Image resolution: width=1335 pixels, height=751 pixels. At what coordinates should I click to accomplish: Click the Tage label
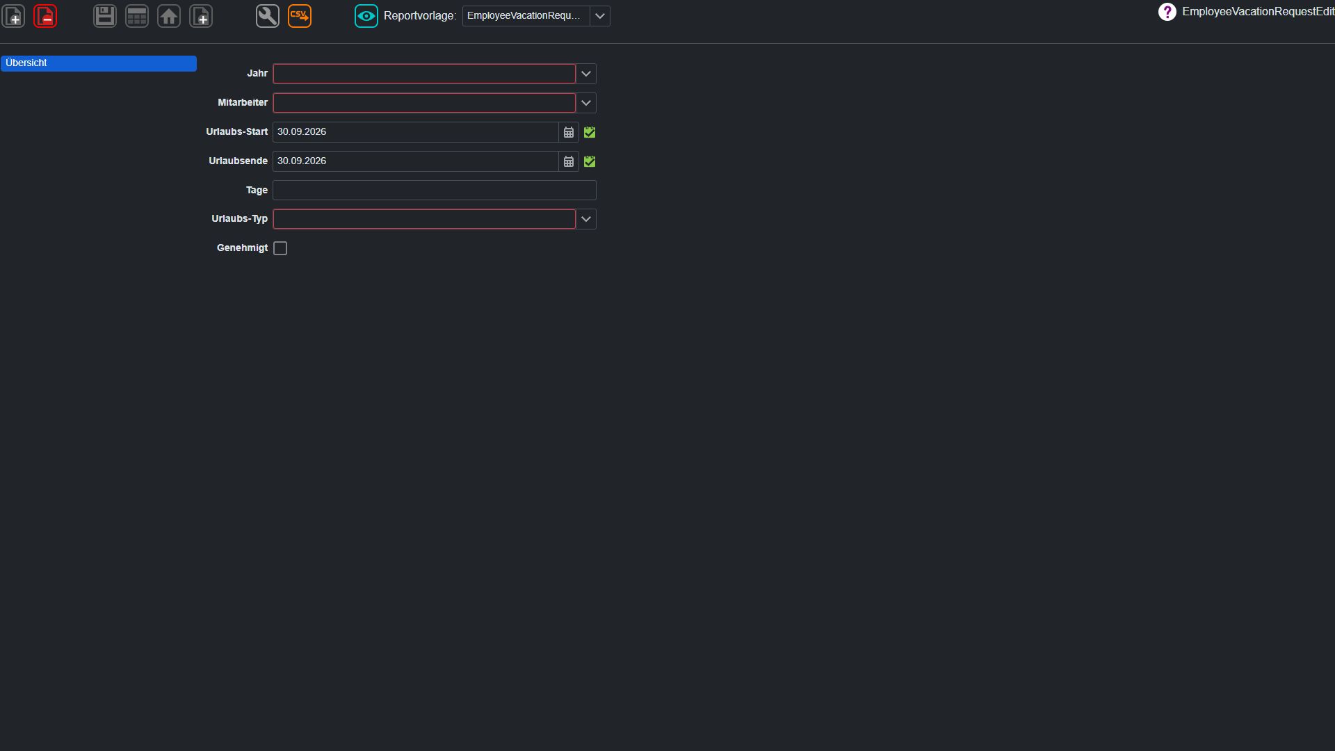[x=257, y=191]
